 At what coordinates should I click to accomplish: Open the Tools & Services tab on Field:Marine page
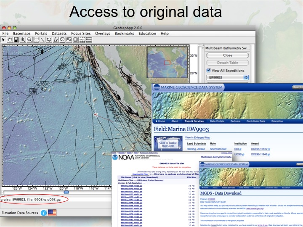pyautogui.click(x=194, y=121)
